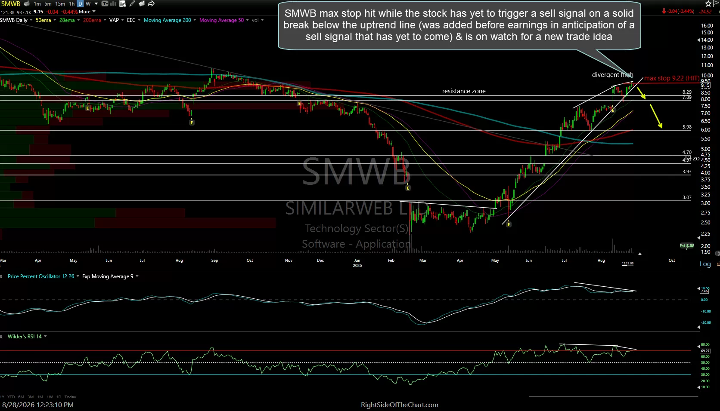Click the 8.29 price level label
720x411 pixels.
(x=687, y=92)
